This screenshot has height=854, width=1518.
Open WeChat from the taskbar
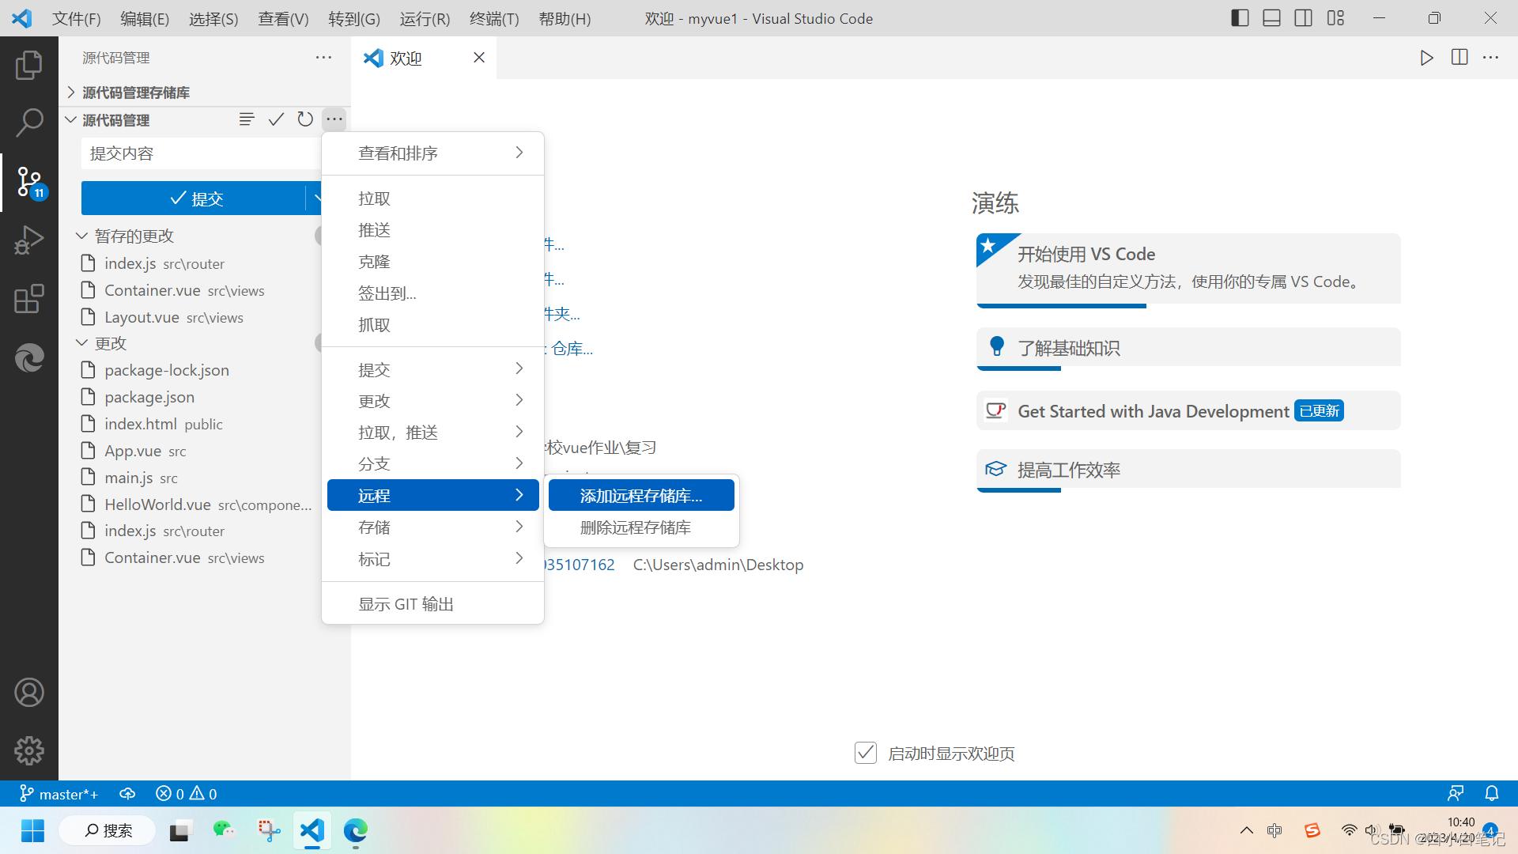[x=224, y=830]
